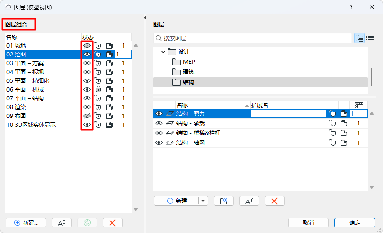The image size is (383, 233).
Task: Toggle lock icon of 结构 - 剪力 layer
Action: 332,114
